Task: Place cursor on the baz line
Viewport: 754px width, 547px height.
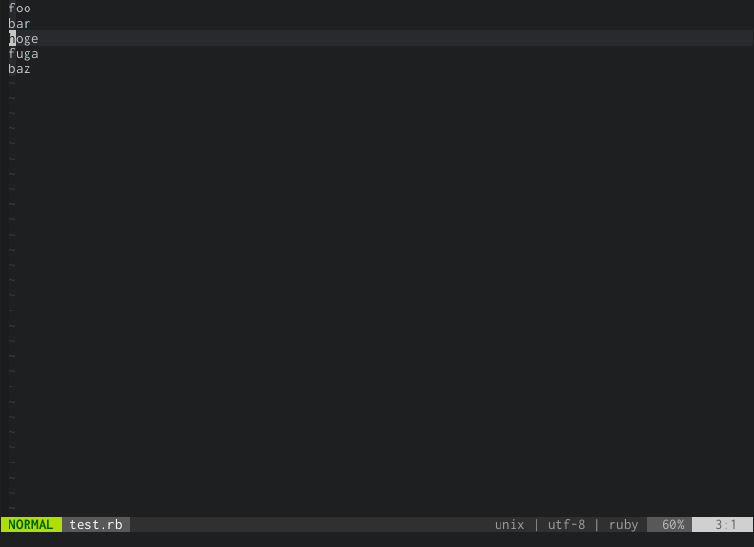Action: (x=20, y=68)
